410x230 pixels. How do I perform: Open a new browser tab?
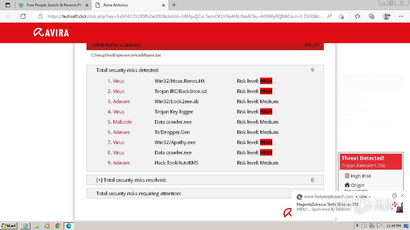[174, 5]
